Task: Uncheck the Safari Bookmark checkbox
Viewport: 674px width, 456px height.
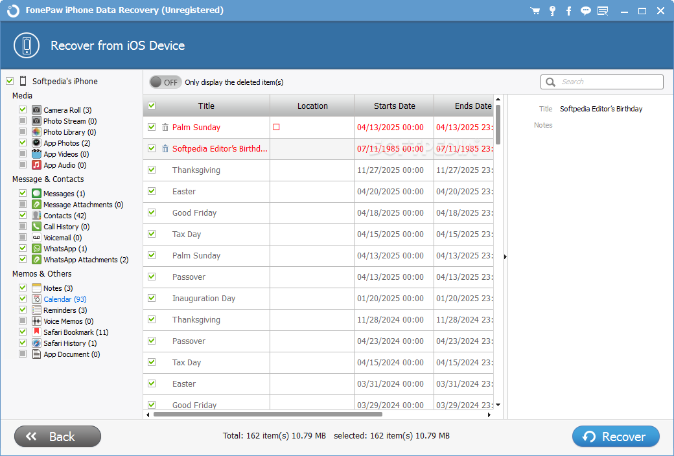Action: point(23,332)
